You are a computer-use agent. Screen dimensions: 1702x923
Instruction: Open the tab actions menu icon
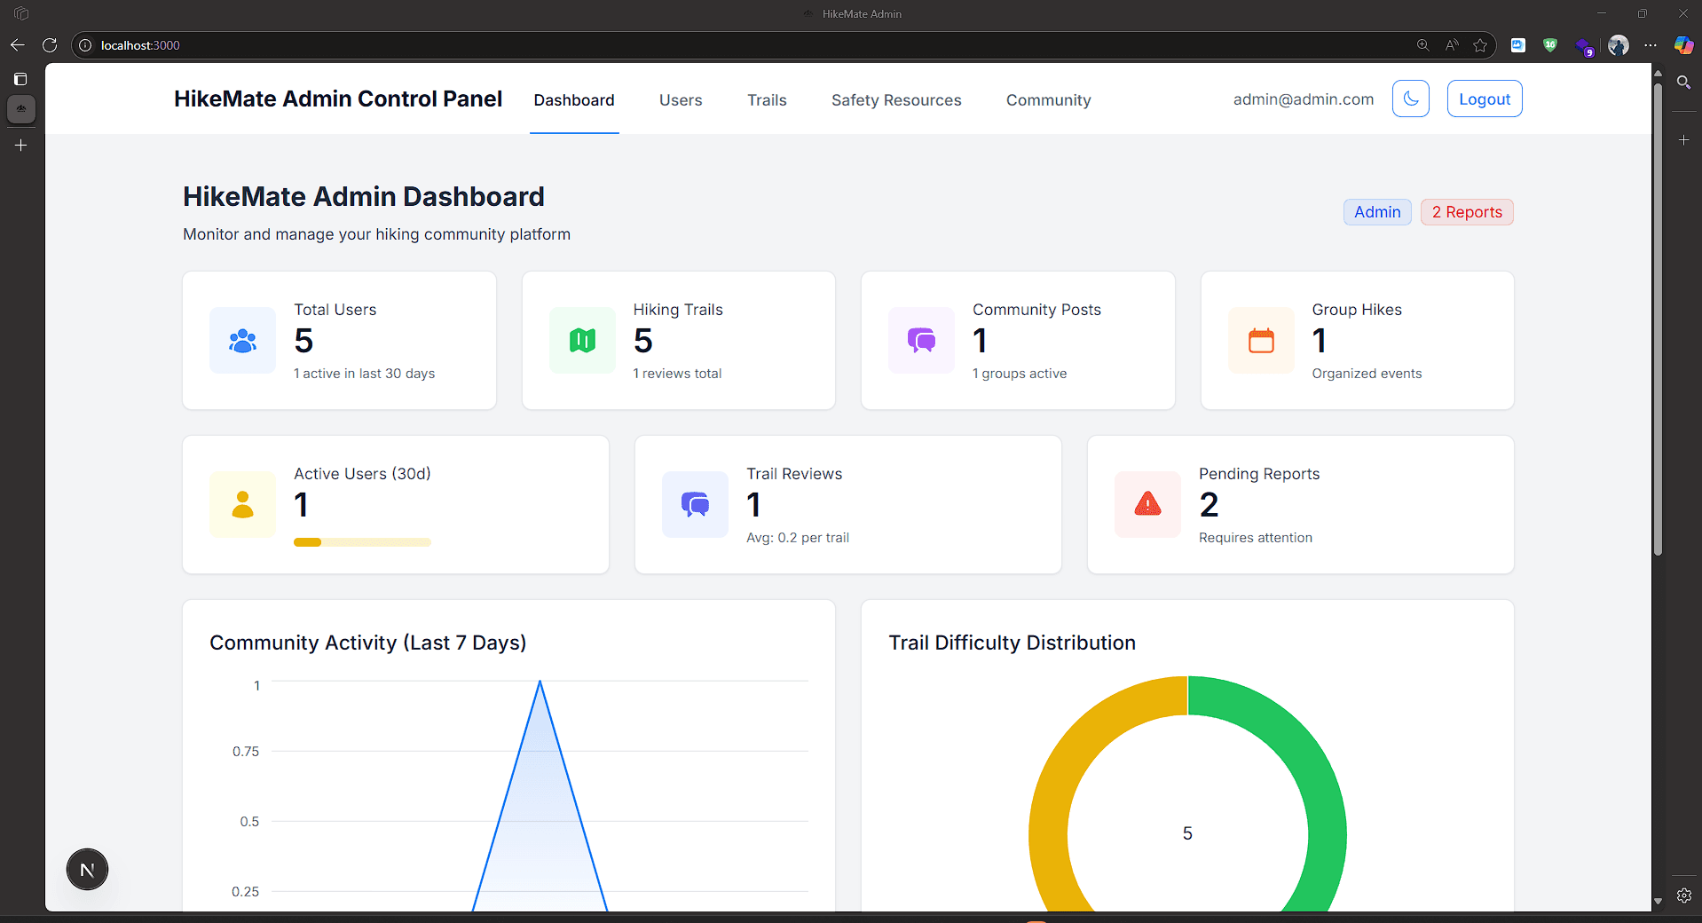pos(20,79)
